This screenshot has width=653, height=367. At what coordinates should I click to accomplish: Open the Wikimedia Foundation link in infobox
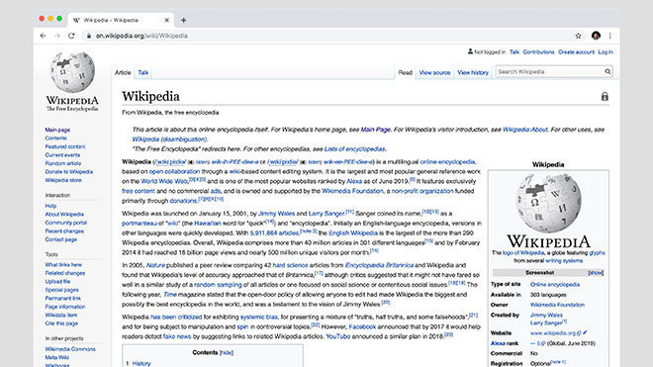pos(557,305)
